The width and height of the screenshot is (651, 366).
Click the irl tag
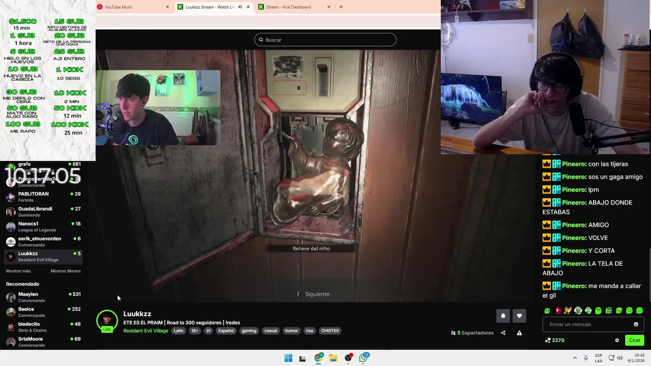(208, 331)
